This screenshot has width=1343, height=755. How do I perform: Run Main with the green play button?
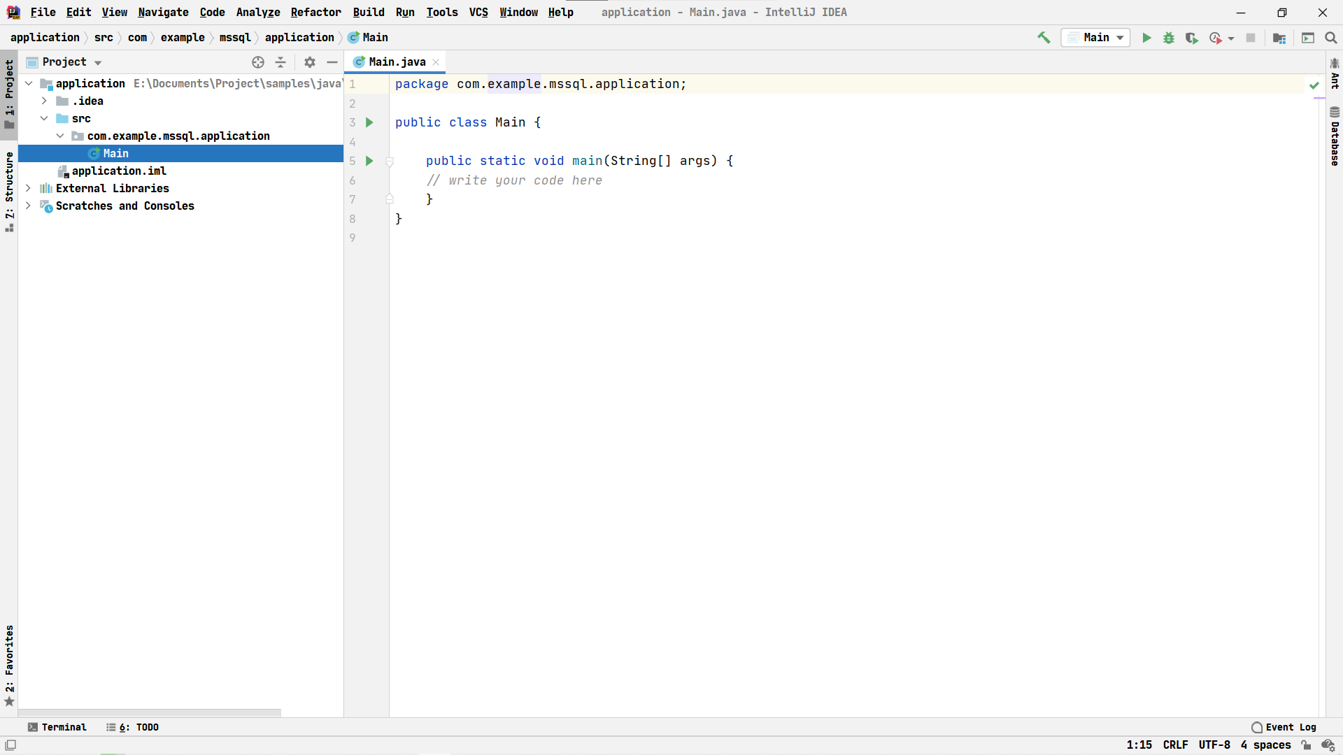click(1146, 38)
